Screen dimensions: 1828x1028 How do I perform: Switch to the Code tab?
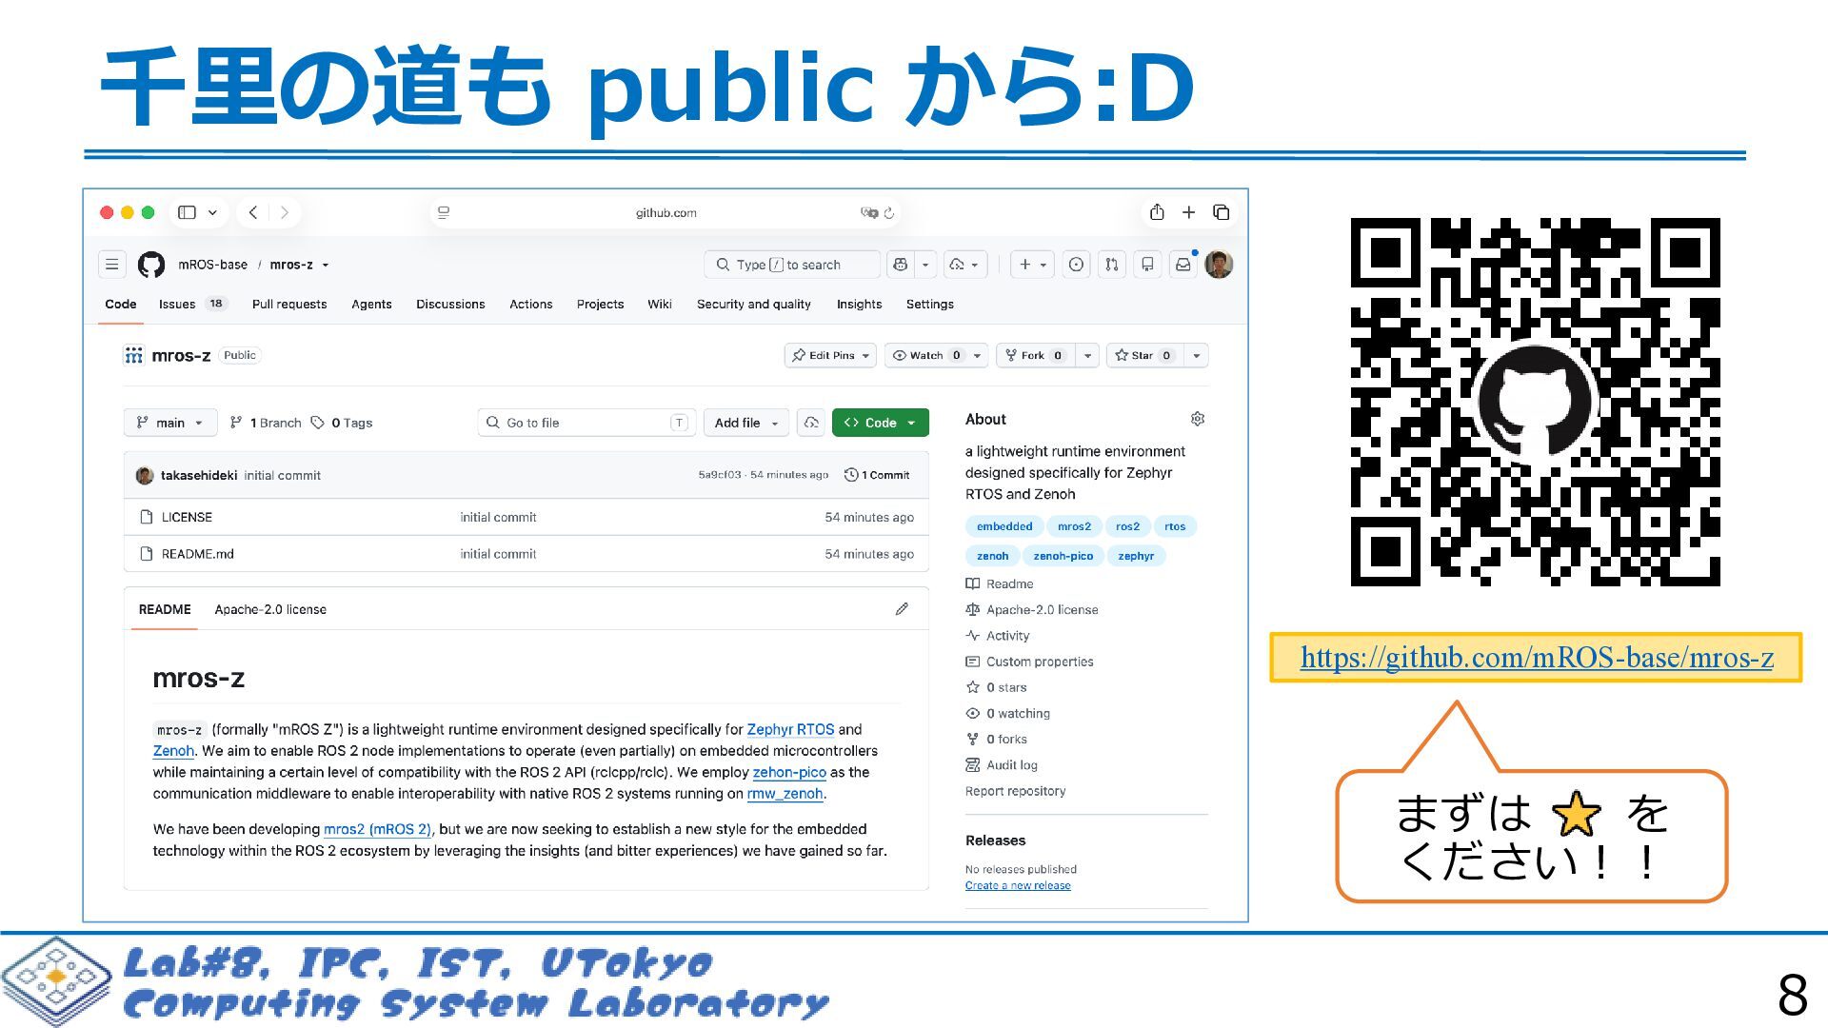[121, 304]
